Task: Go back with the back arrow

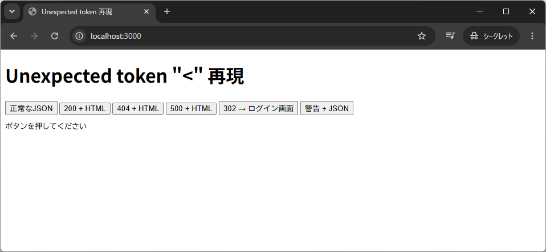Action: pos(14,36)
